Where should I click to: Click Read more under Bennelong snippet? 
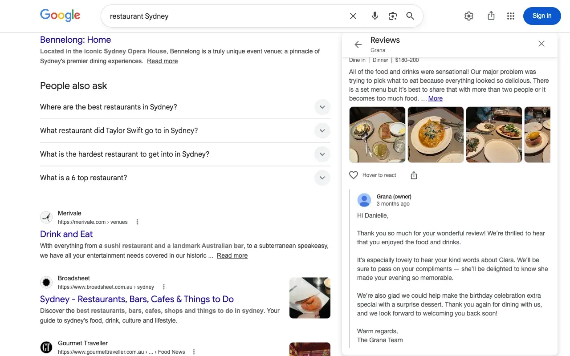(163, 61)
